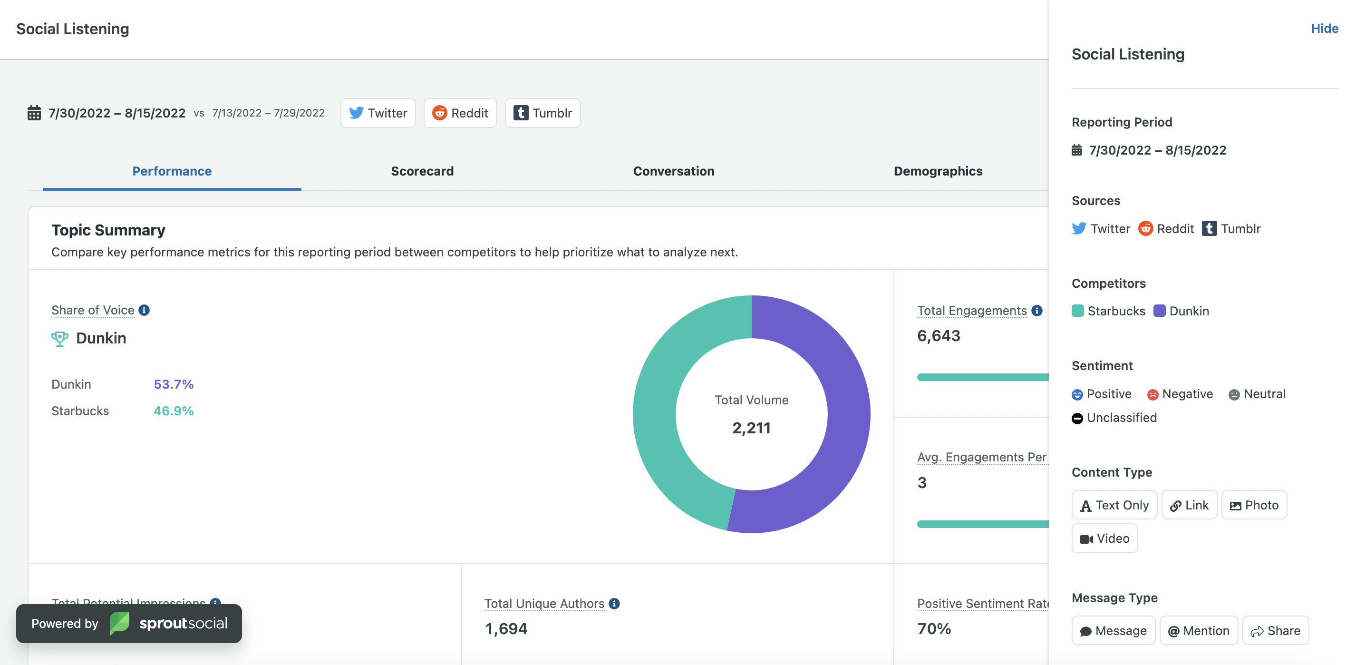The width and height of the screenshot is (1356, 665).
Task: Click the Total Engagements info icon
Action: (1037, 311)
